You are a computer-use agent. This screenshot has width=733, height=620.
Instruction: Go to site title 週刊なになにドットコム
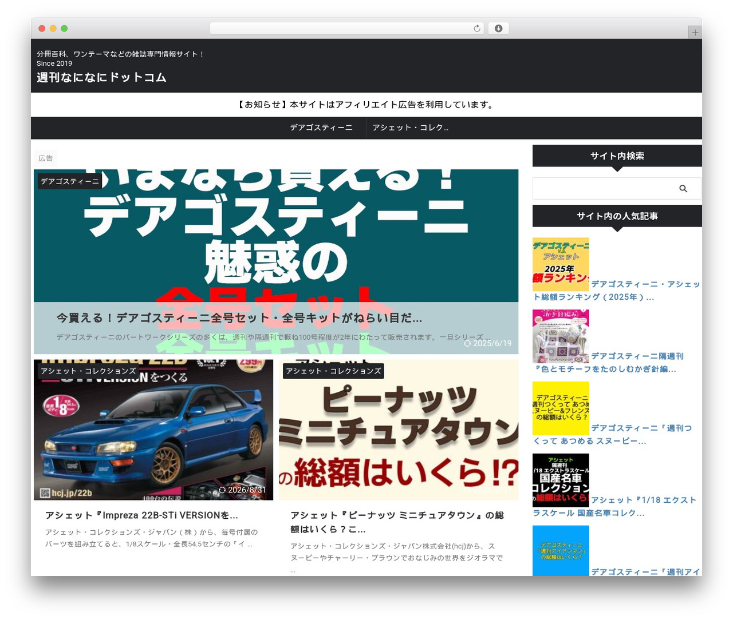click(101, 77)
